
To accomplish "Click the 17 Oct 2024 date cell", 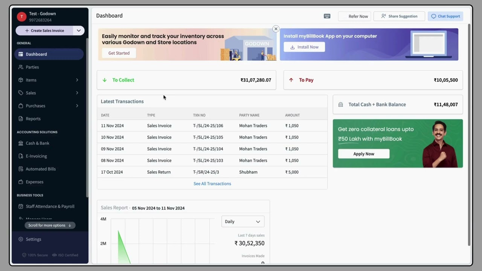I will (112, 172).
